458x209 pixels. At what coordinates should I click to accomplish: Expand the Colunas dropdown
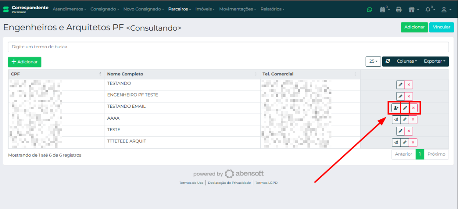pos(406,61)
